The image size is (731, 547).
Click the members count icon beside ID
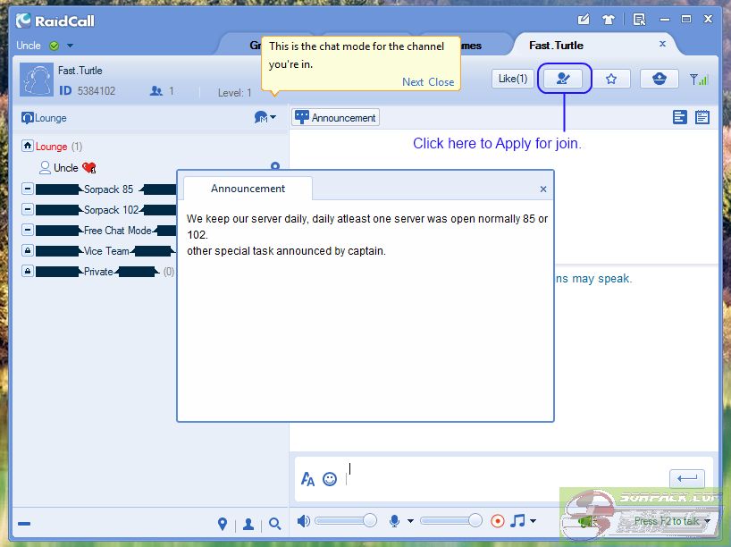click(156, 91)
